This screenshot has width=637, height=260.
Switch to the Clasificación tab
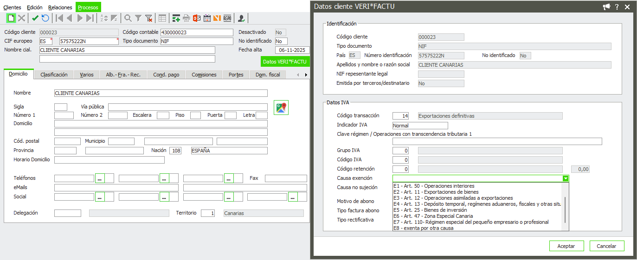click(54, 75)
